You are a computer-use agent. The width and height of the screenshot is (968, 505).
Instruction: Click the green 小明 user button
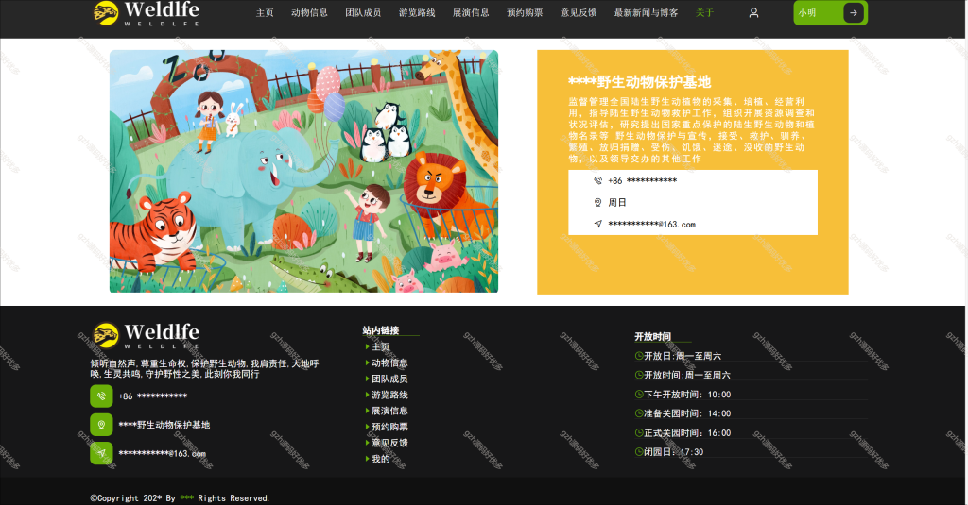(x=830, y=12)
